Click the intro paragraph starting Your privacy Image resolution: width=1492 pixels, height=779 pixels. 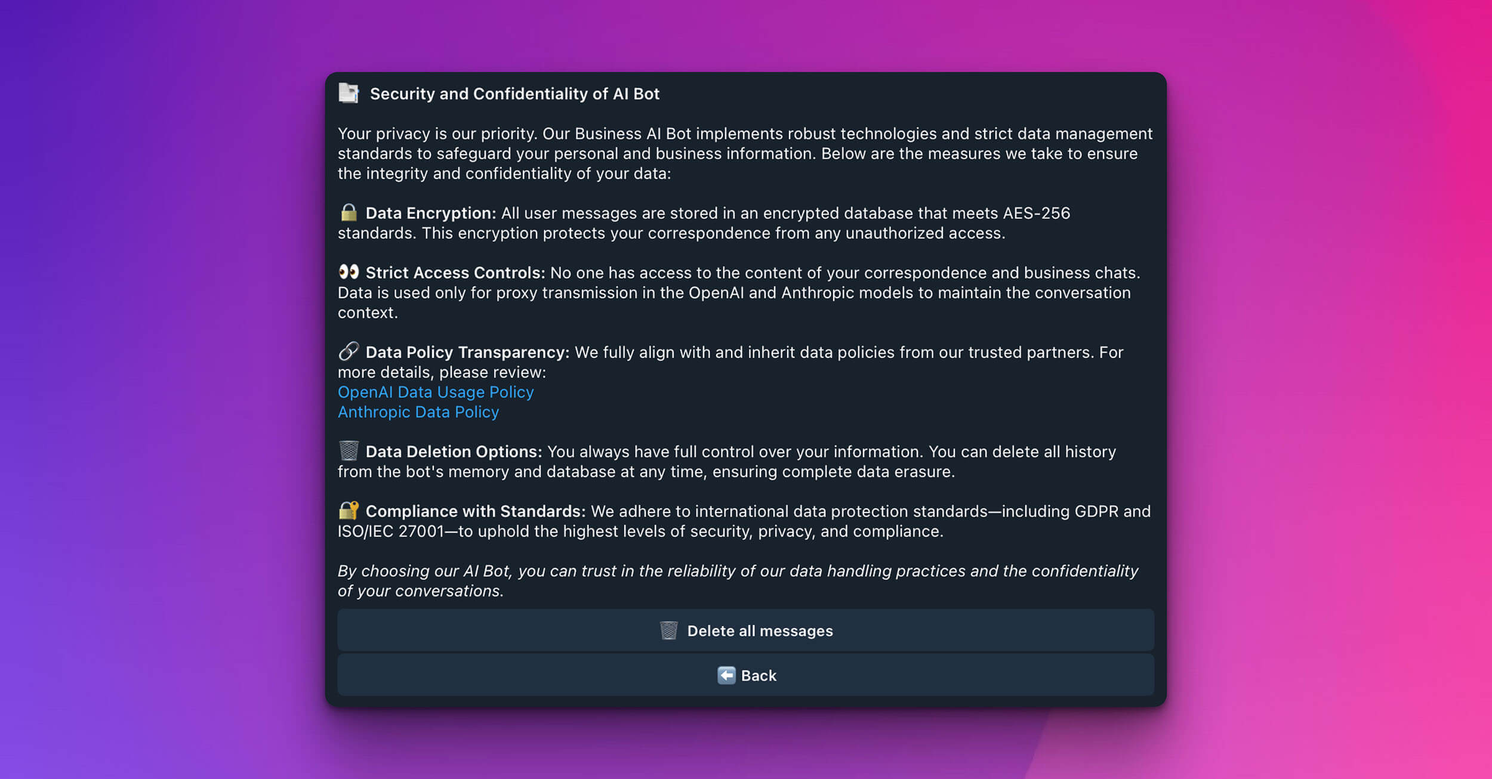744,153
